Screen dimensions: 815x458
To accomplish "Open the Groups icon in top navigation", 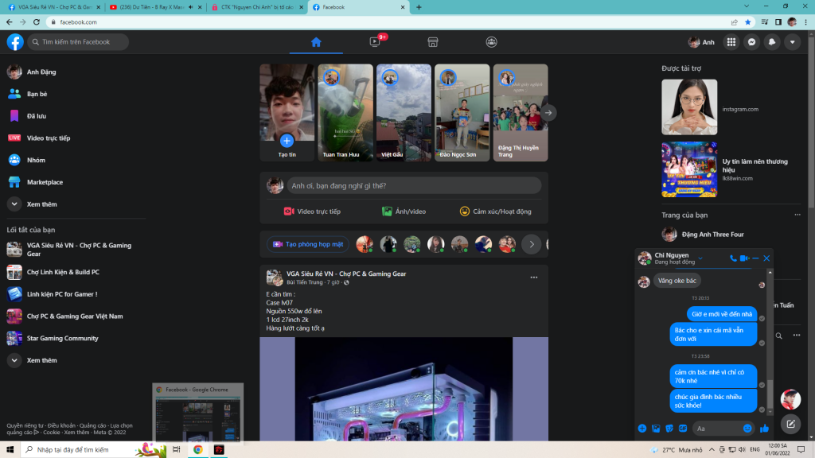I will tap(492, 42).
